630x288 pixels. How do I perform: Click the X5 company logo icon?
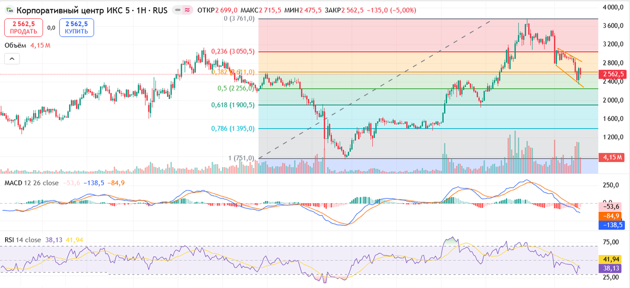[9, 10]
